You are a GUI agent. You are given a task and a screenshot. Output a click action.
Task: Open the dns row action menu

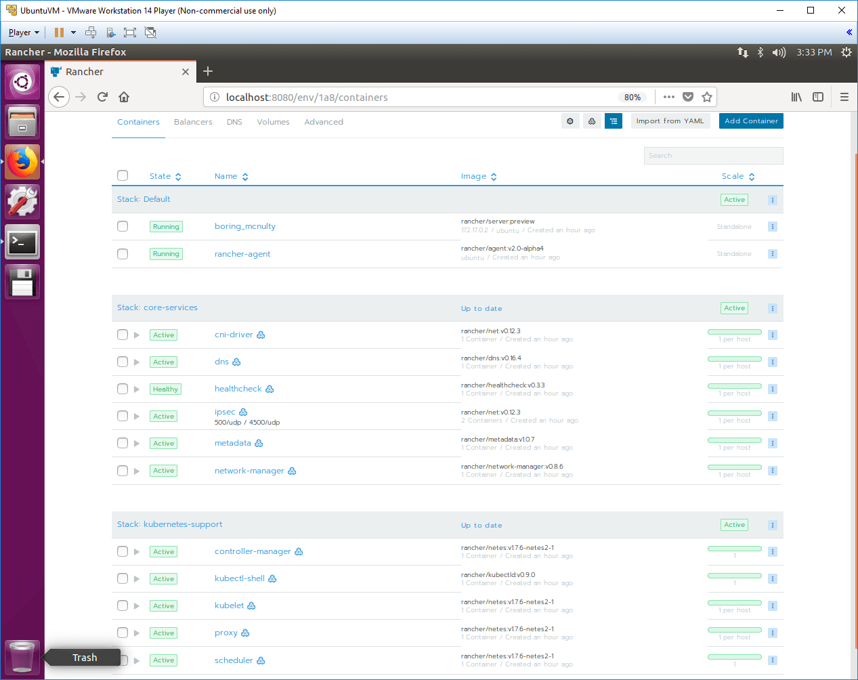(x=772, y=362)
